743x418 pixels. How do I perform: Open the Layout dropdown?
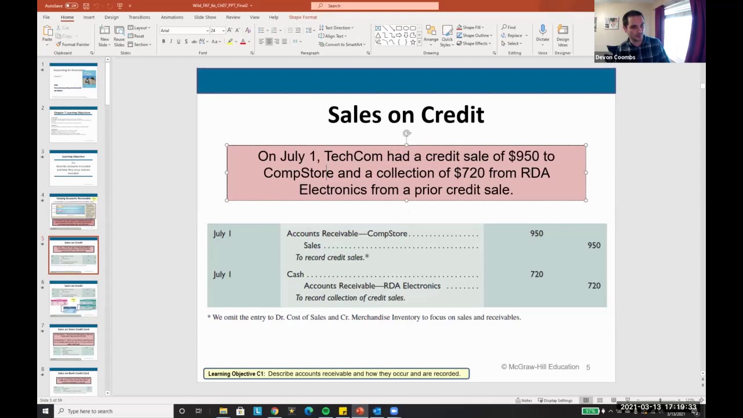pyautogui.click(x=139, y=27)
